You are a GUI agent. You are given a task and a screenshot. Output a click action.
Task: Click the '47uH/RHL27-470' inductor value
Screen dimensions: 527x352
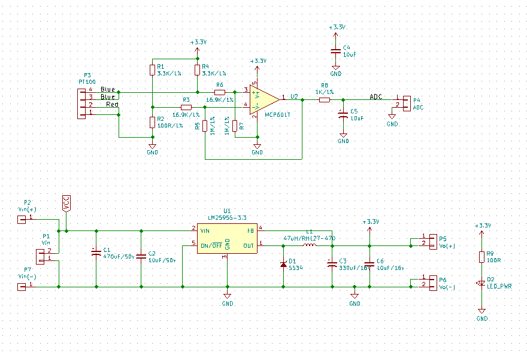click(310, 238)
